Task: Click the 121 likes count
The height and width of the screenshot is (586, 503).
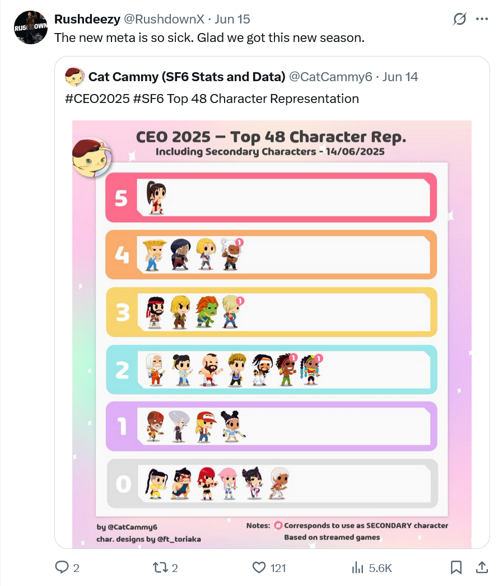Action: (278, 568)
